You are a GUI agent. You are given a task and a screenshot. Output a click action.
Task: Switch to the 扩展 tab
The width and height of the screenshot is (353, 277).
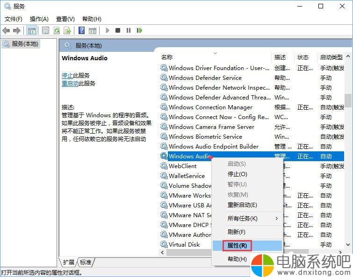pos(68,262)
